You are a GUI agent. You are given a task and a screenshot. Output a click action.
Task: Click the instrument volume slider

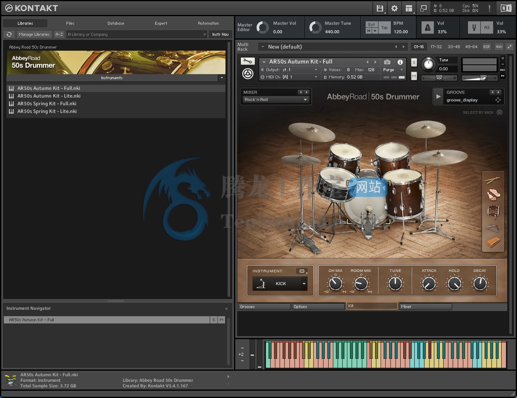click(x=480, y=78)
